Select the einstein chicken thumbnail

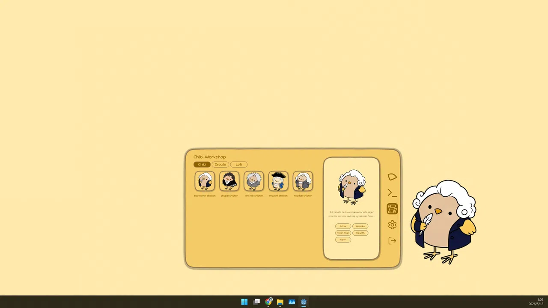point(254,181)
